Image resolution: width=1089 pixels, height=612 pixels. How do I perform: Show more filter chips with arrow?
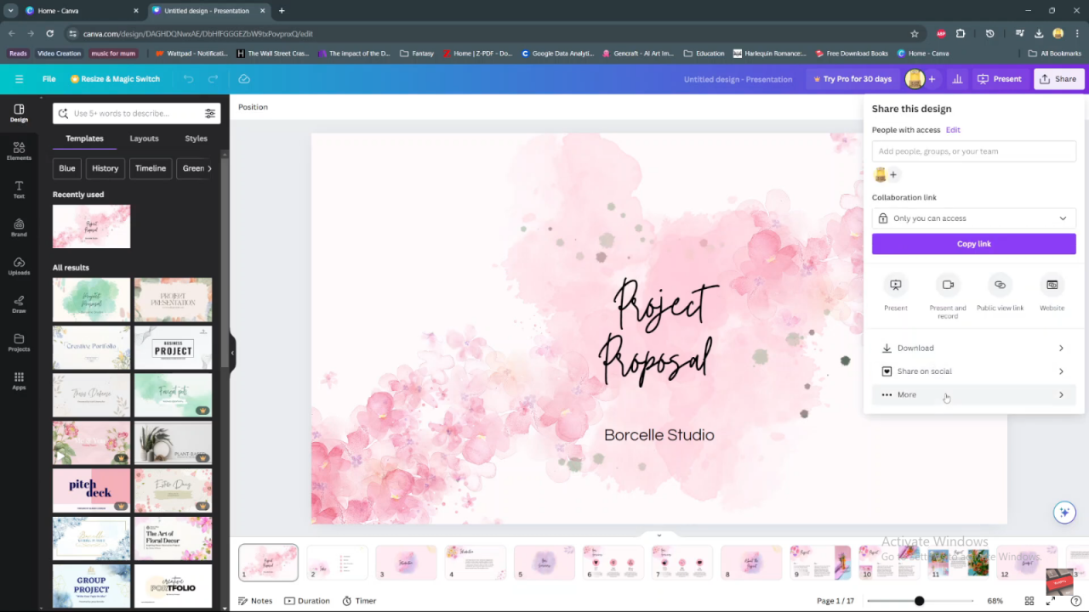(x=210, y=168)
